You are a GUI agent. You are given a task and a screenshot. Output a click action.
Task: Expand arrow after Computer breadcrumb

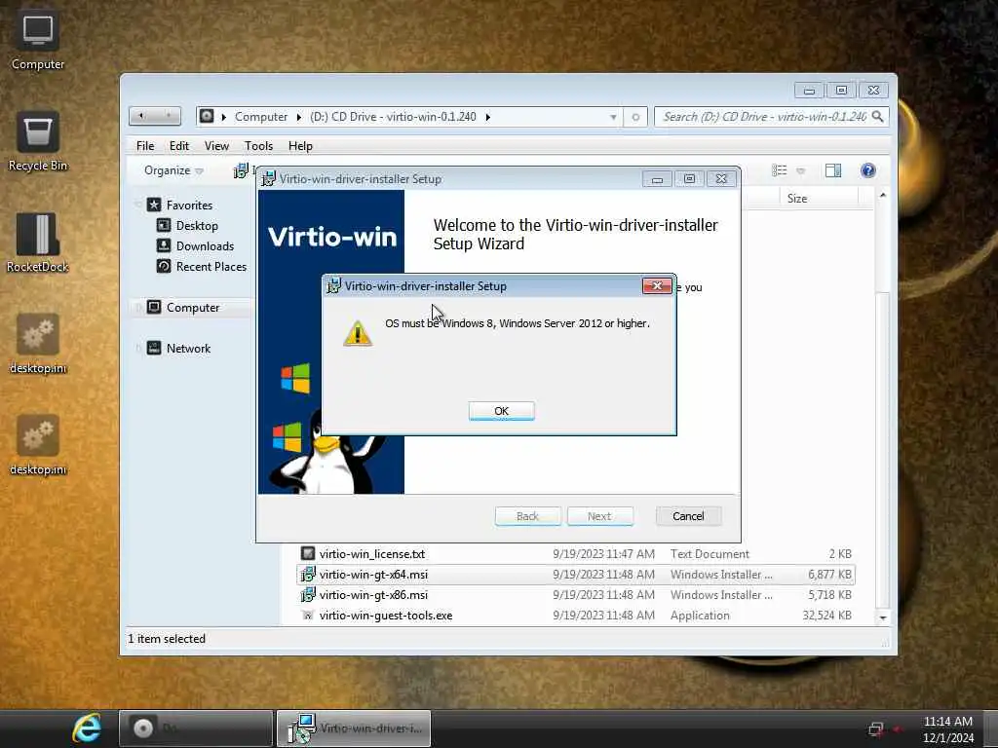pyautogui.click(x=298, y=117)
